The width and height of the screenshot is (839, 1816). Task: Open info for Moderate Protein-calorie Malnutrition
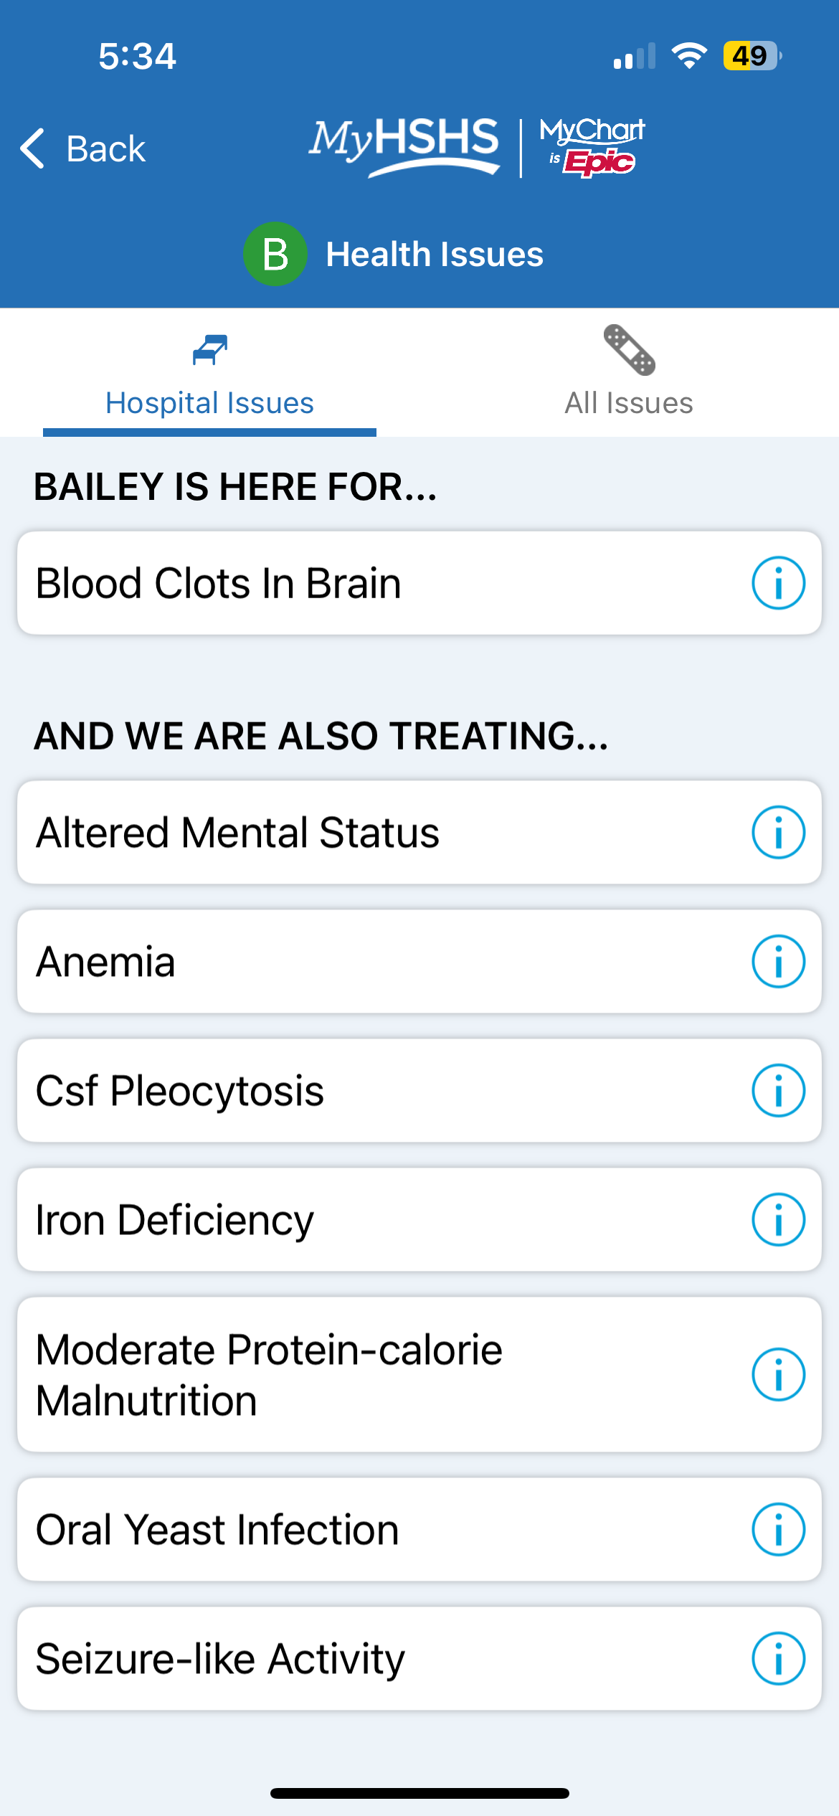point(778,1375)
